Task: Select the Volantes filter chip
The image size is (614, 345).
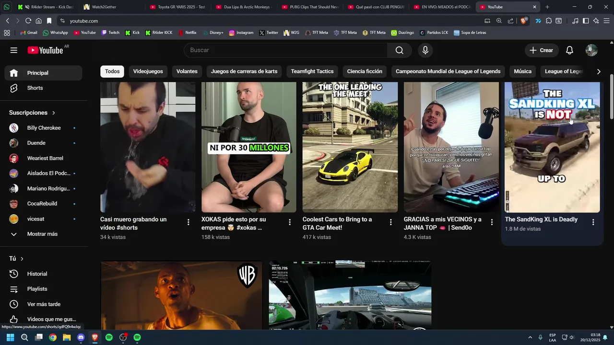Action: click(187, 71)
